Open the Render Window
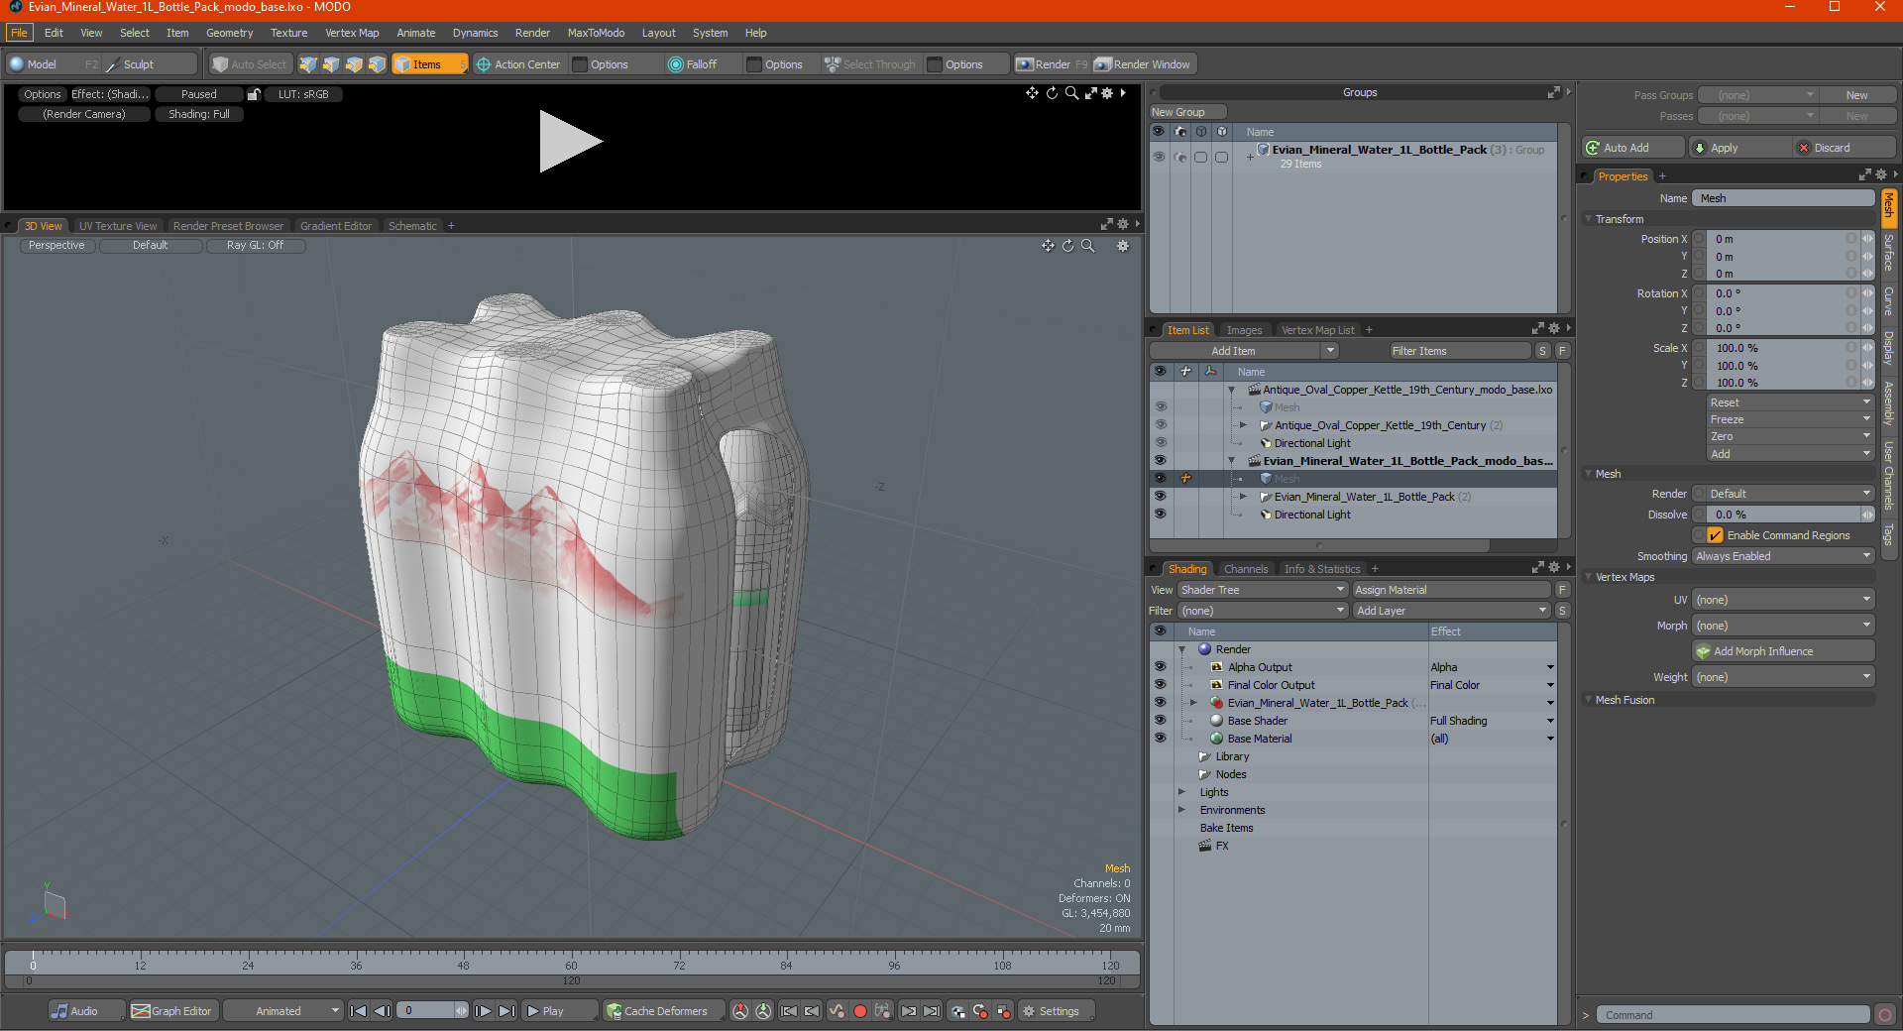The width and height of the screenshot is (1903, 1031). [x=1144, y=64]
